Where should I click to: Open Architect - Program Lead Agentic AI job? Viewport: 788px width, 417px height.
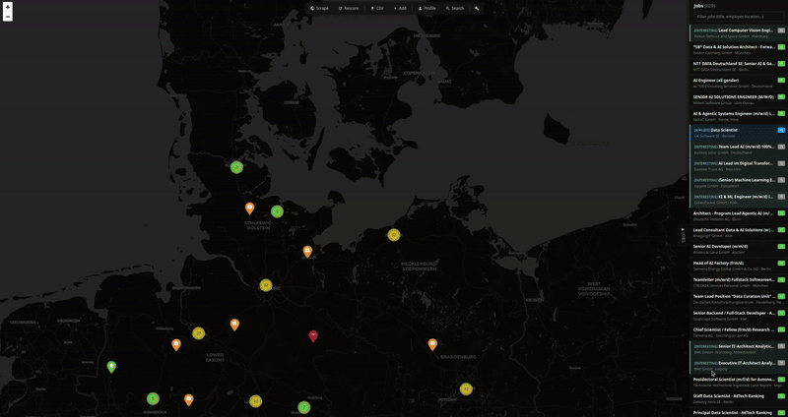click(738, 215)
